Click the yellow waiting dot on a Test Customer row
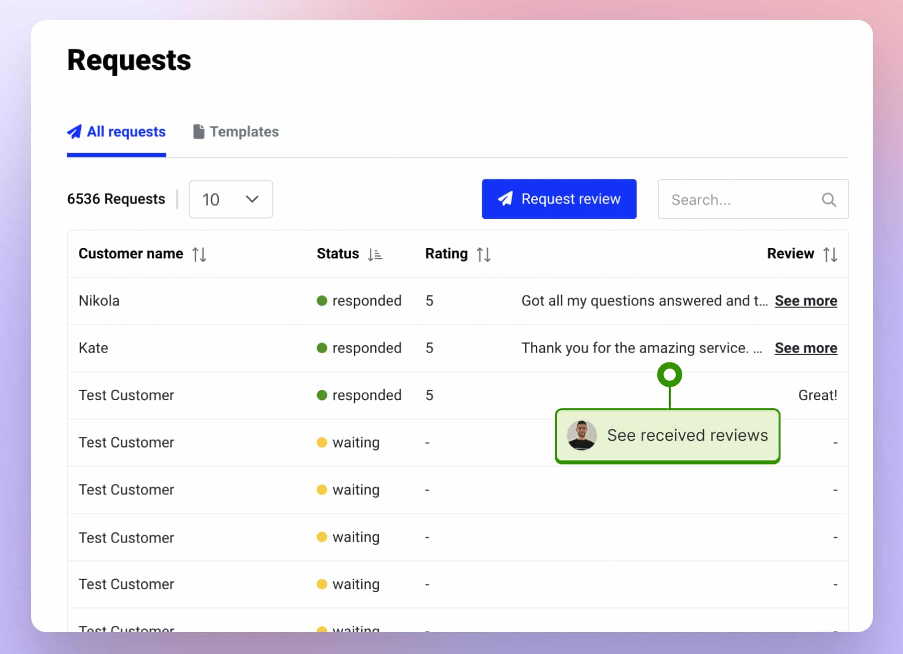 [x=323, y=442]
